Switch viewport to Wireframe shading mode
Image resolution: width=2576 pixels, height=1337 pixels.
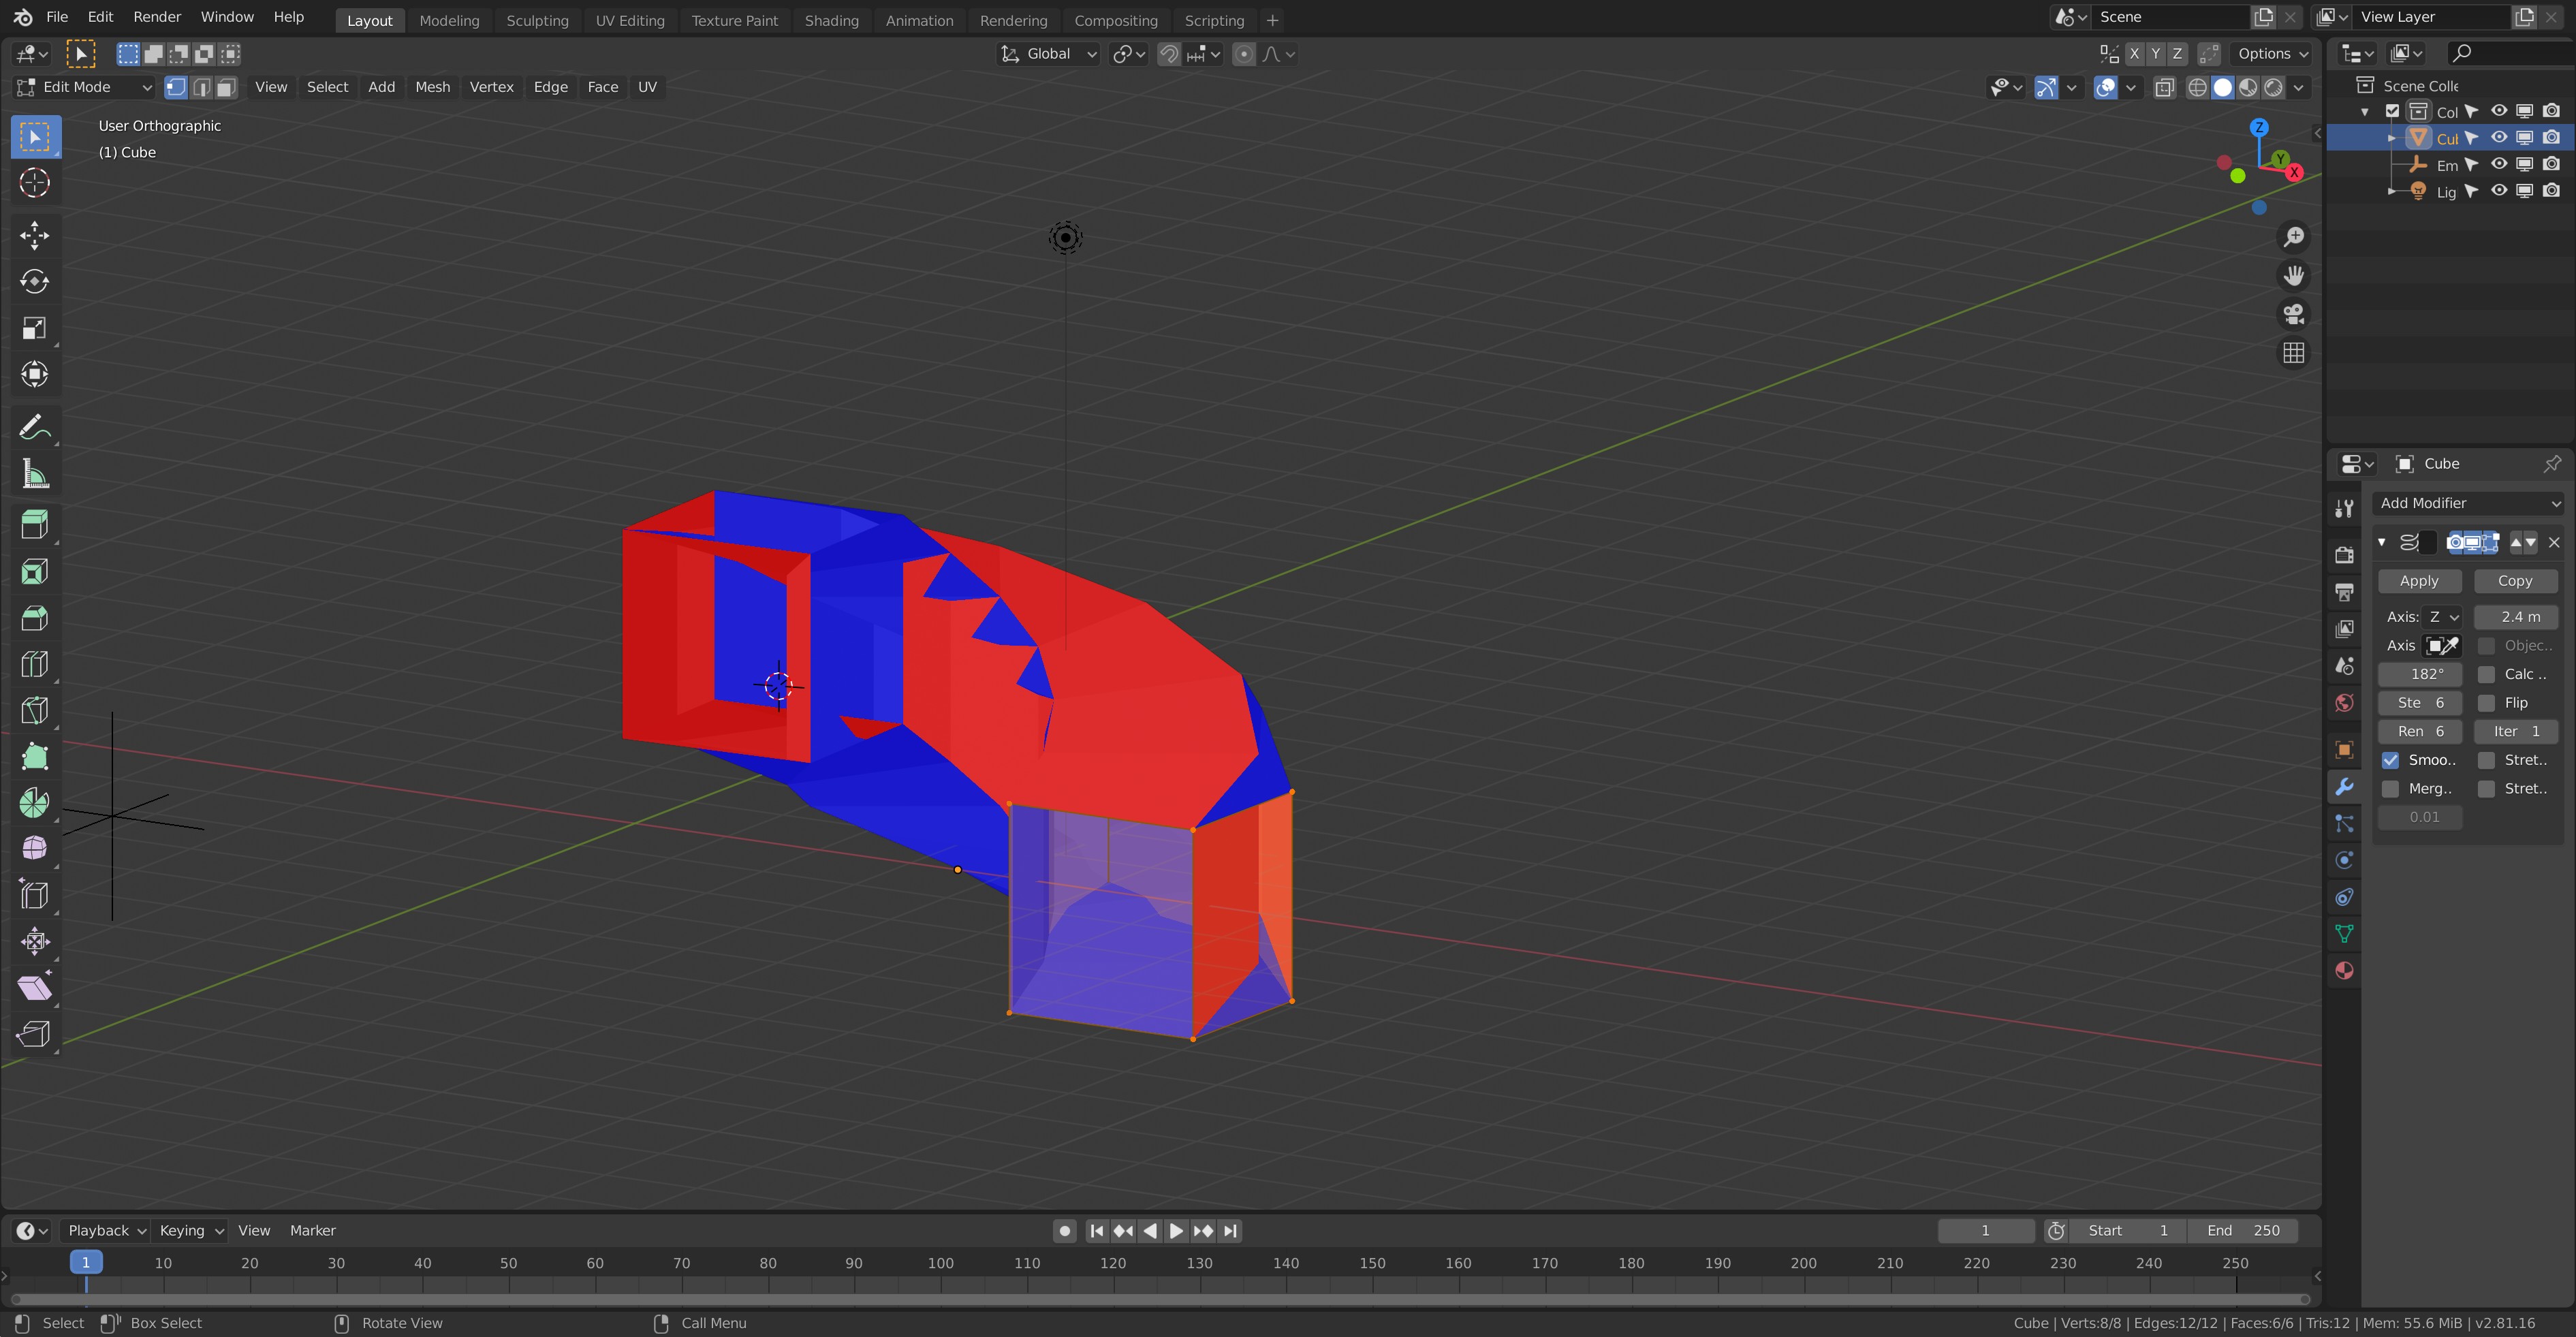pos(2198,88)
